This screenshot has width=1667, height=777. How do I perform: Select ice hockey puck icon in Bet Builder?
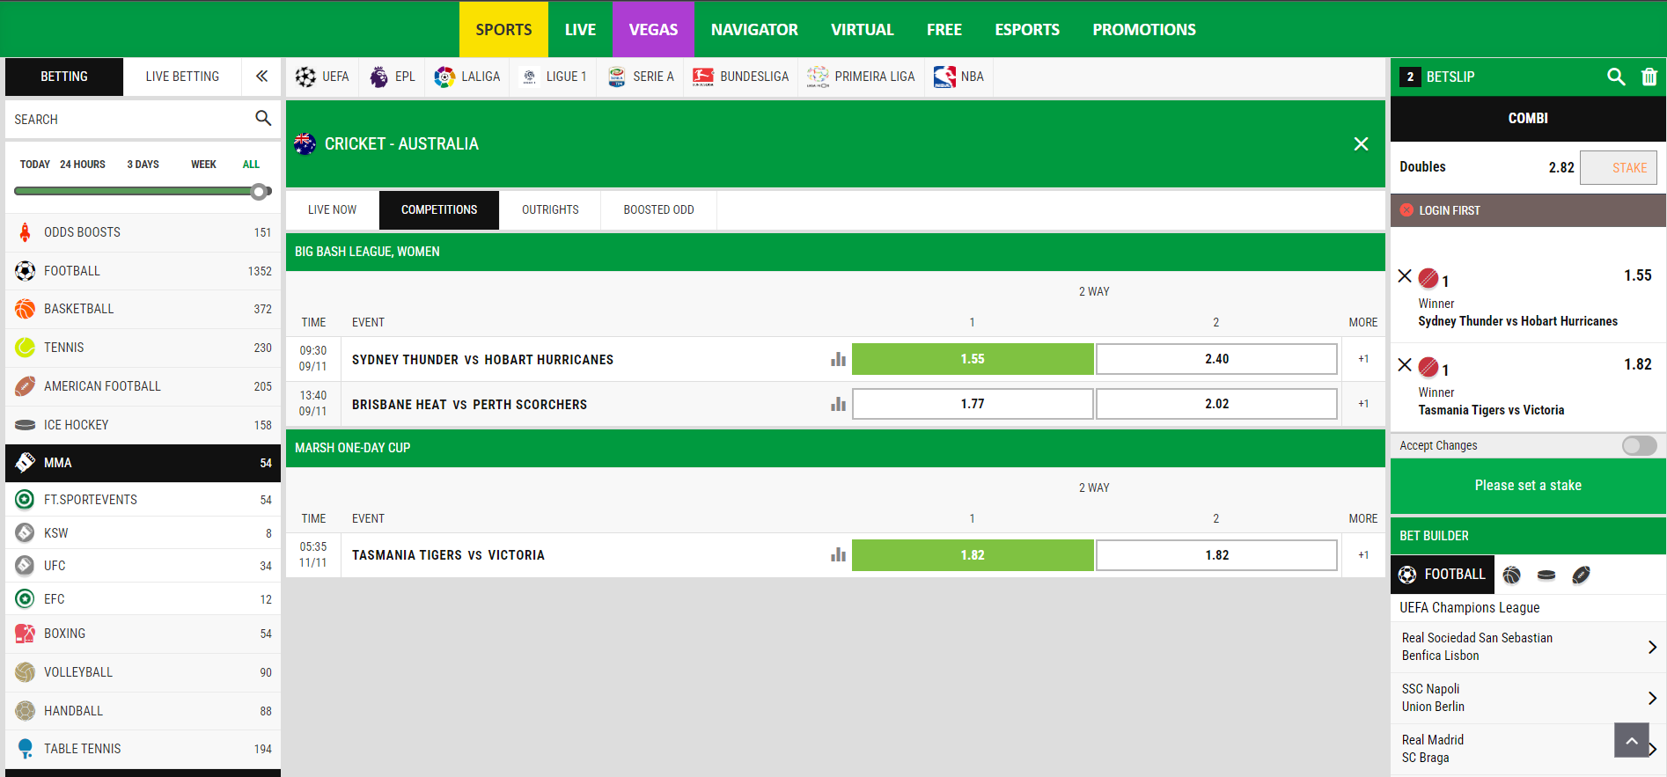(x=1546, y=575)
